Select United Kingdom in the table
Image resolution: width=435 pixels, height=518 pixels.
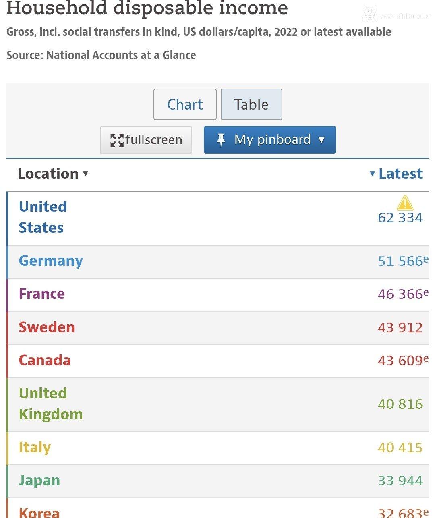point(51,404)
